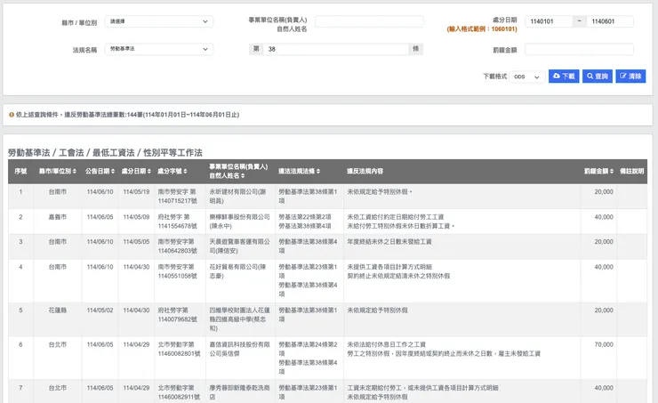Click the 罰鍰金額 input field
The width and height of the screenshot is (658, 403).
point(579,49)
